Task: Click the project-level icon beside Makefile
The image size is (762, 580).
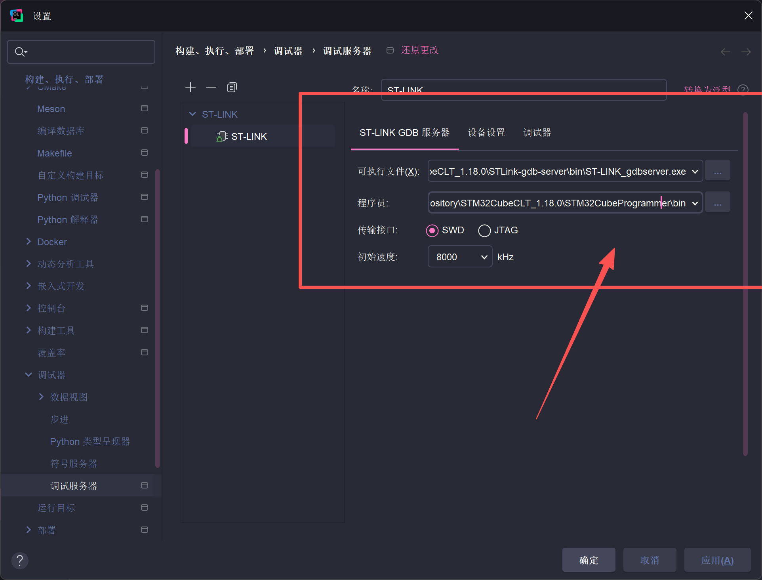Action: click(x=145, y=153)
